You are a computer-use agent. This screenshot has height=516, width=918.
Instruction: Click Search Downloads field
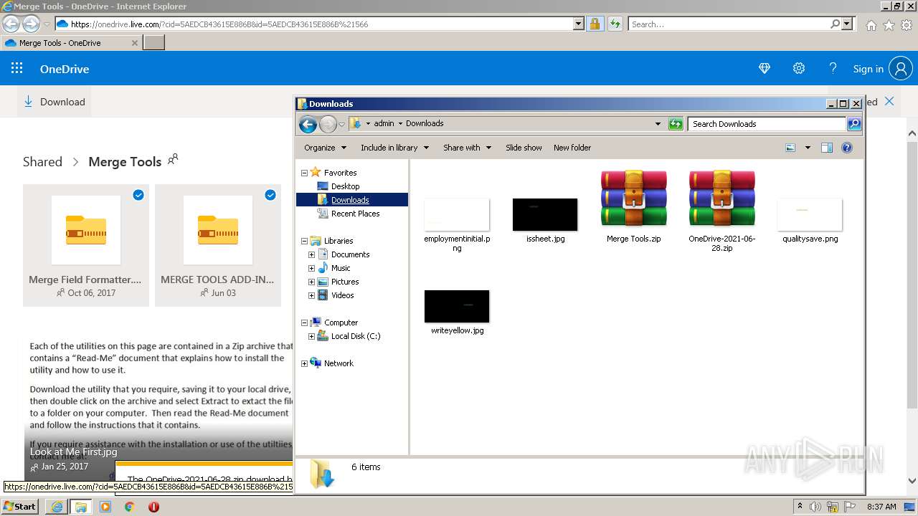point(767,124)
